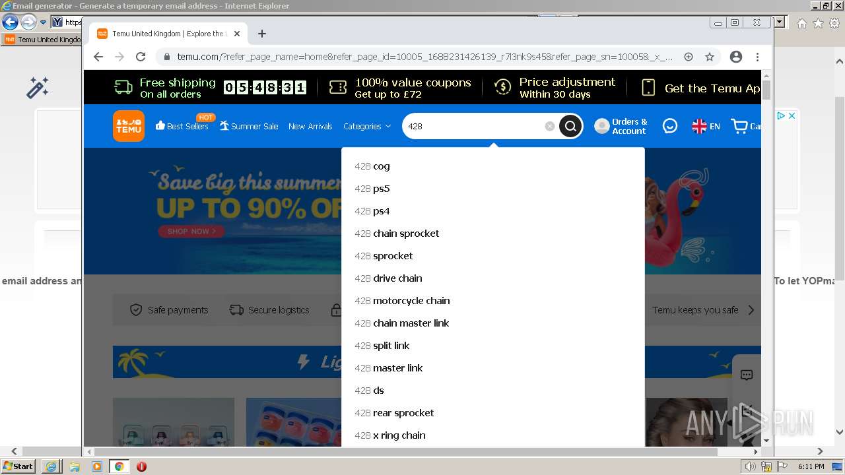
Task: Click the search magnifier button
Action: coord(570,126)
